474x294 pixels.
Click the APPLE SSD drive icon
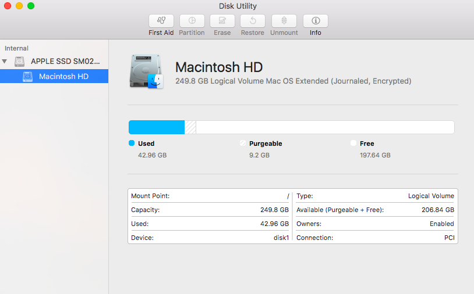(20, 62)
